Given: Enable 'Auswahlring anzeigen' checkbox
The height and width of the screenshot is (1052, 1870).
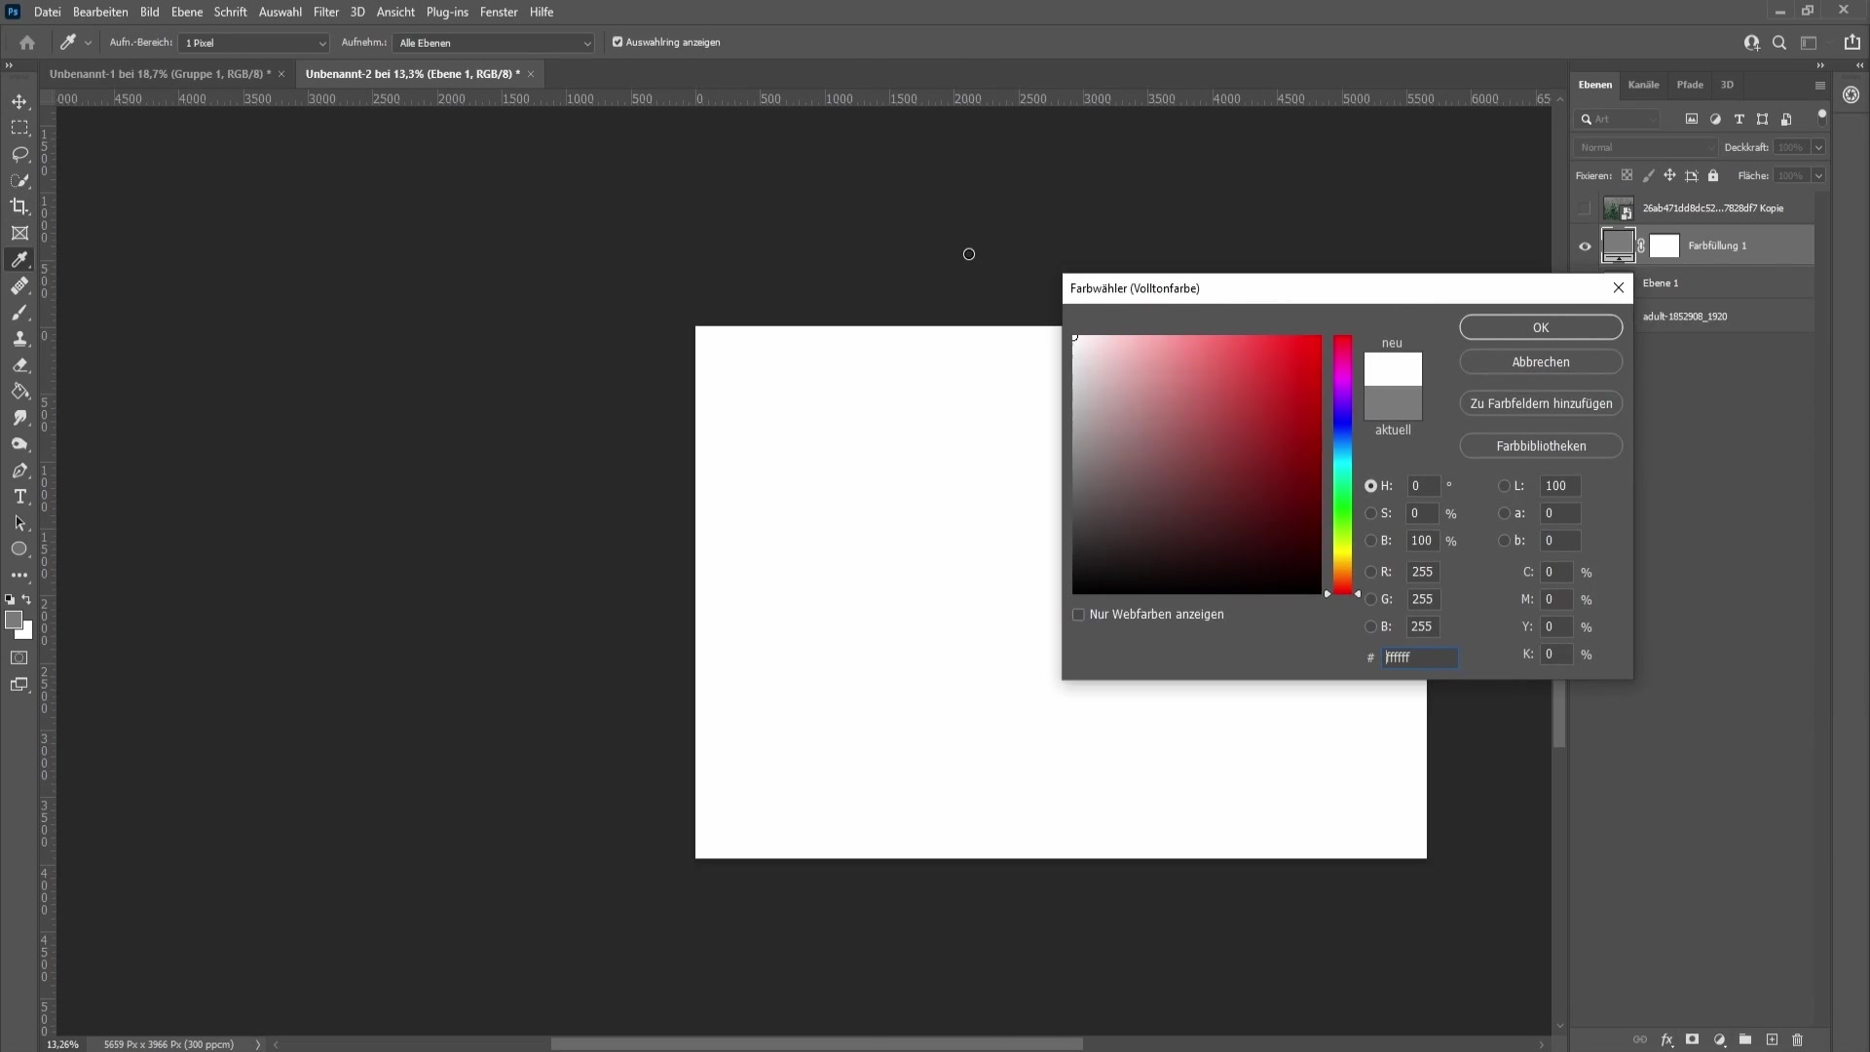Looking at the screenshot, I should click(617, 42).
